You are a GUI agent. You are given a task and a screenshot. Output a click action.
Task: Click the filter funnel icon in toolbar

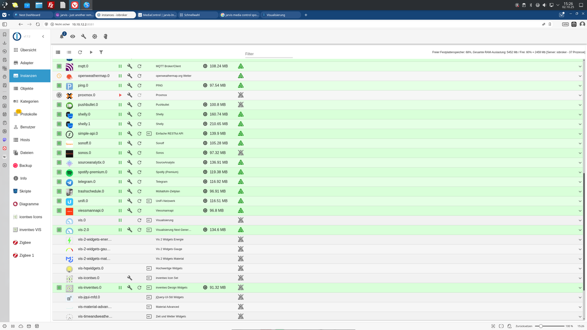click(101, 52)
